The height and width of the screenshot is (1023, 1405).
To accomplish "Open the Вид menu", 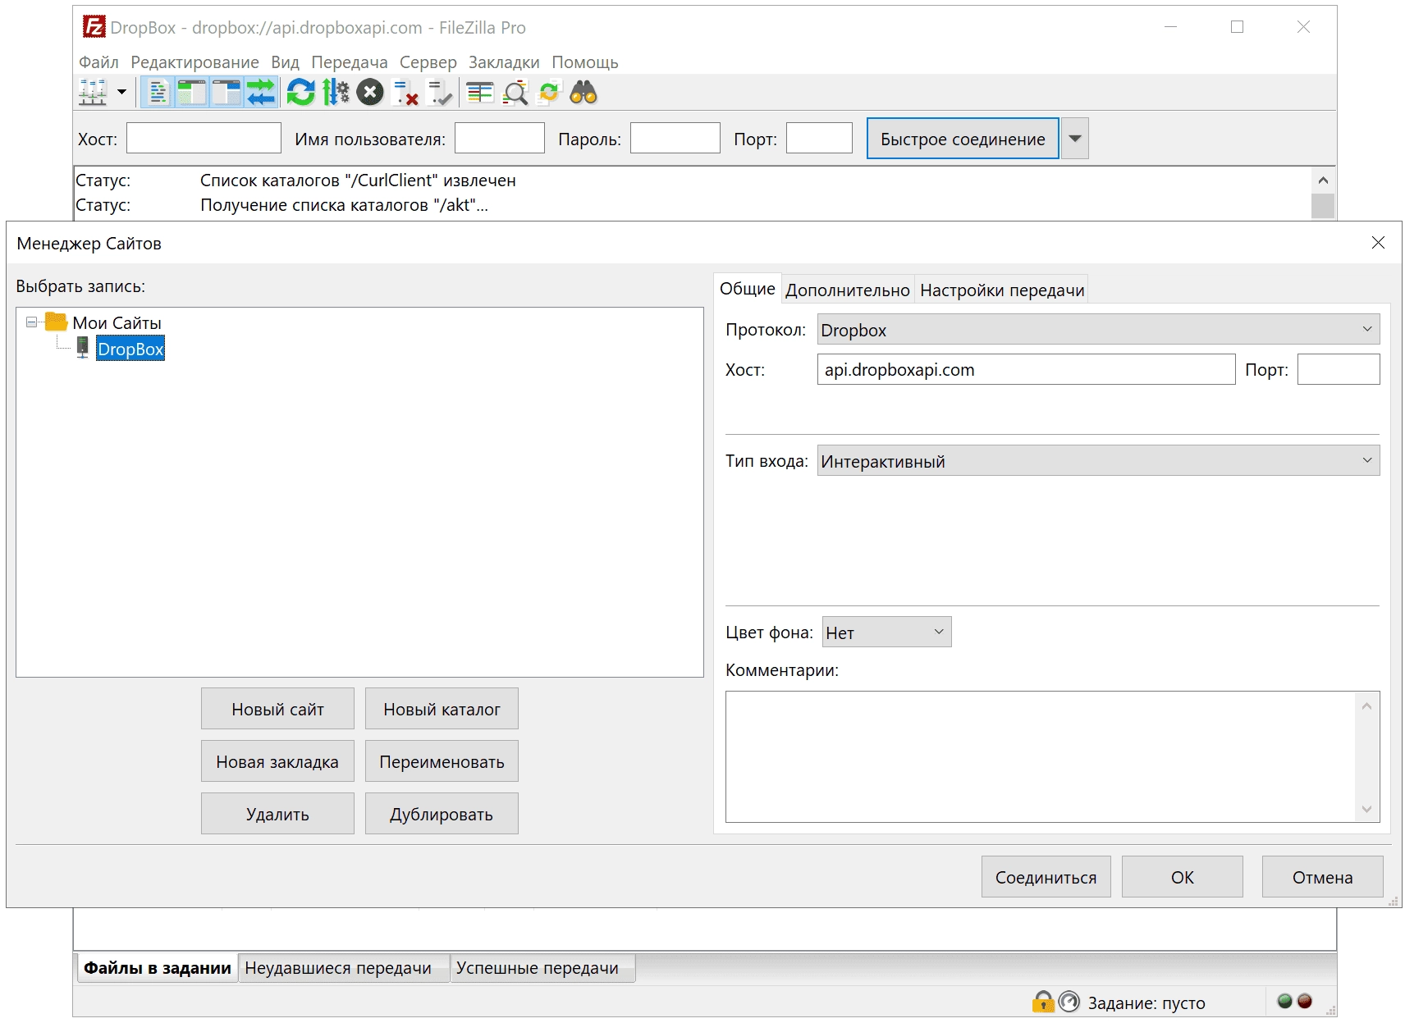I will [x=285, y=62].
